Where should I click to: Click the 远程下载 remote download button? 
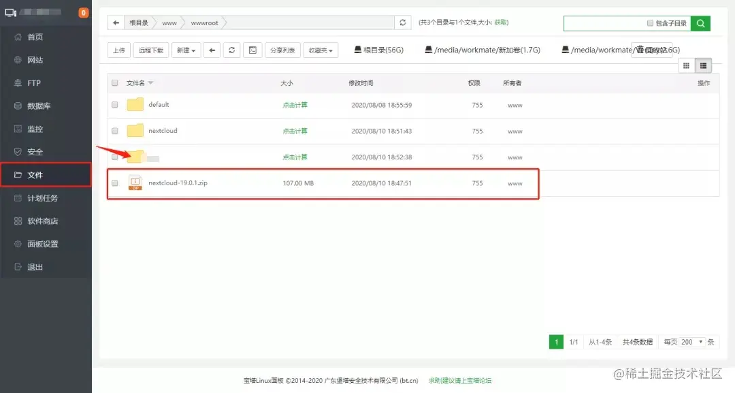point(151,50)
